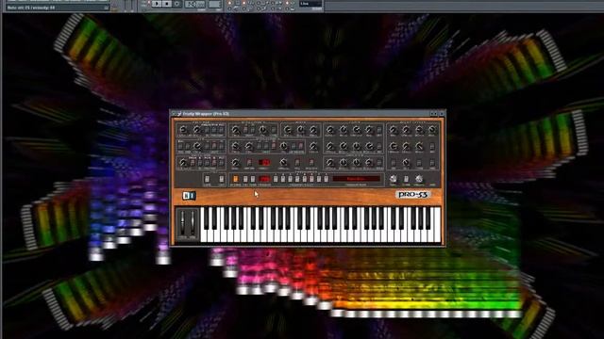Click the File button next to the Record button
The image size is (604, 339).
(x=245, y=179)
